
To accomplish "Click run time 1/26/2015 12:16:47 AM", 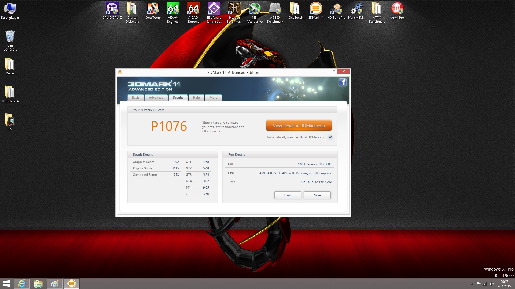I will pos(315,182).
